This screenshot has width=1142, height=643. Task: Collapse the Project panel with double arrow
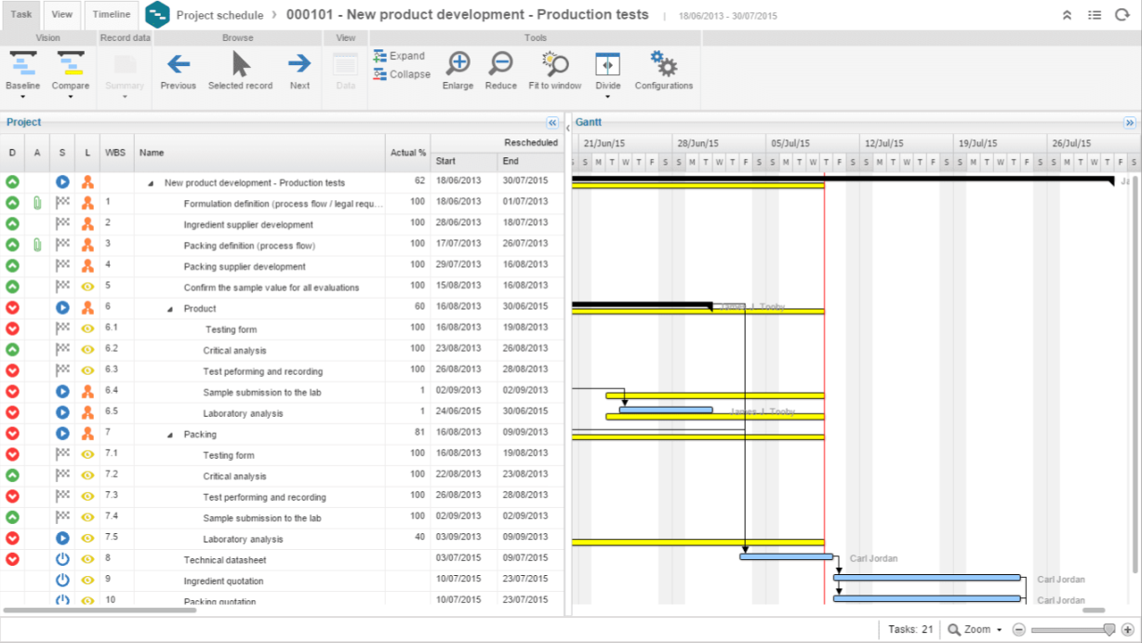[x=552, y=122]
